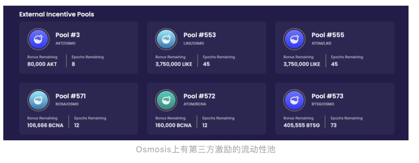
Task: Click the 160,000 BCNA bonus amount
Action: (173, 125)
